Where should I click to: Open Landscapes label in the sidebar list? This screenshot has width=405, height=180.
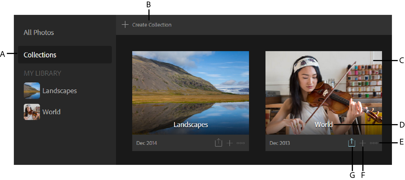60,91
